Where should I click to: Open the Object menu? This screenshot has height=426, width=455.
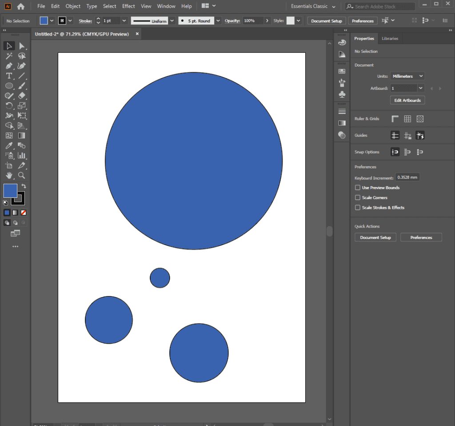click(73, 6)
